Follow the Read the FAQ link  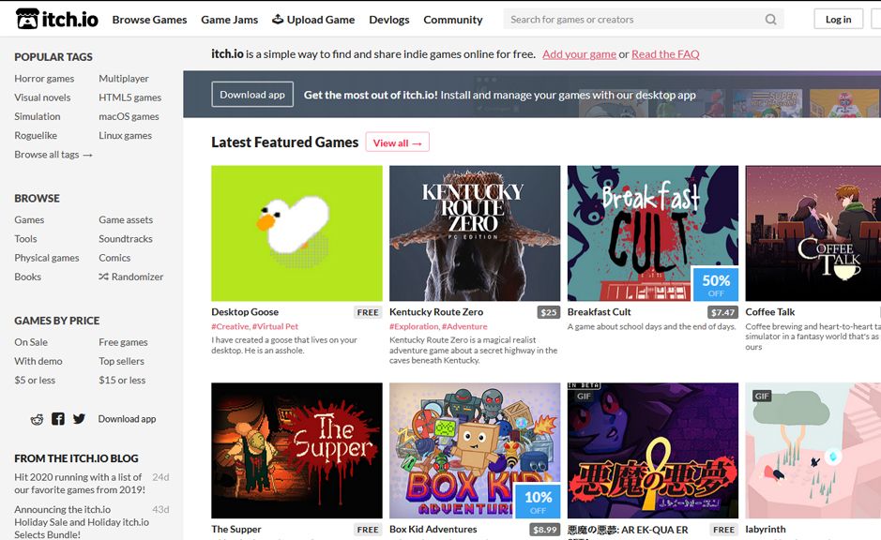pyautogui.click(x=665, y=54)
